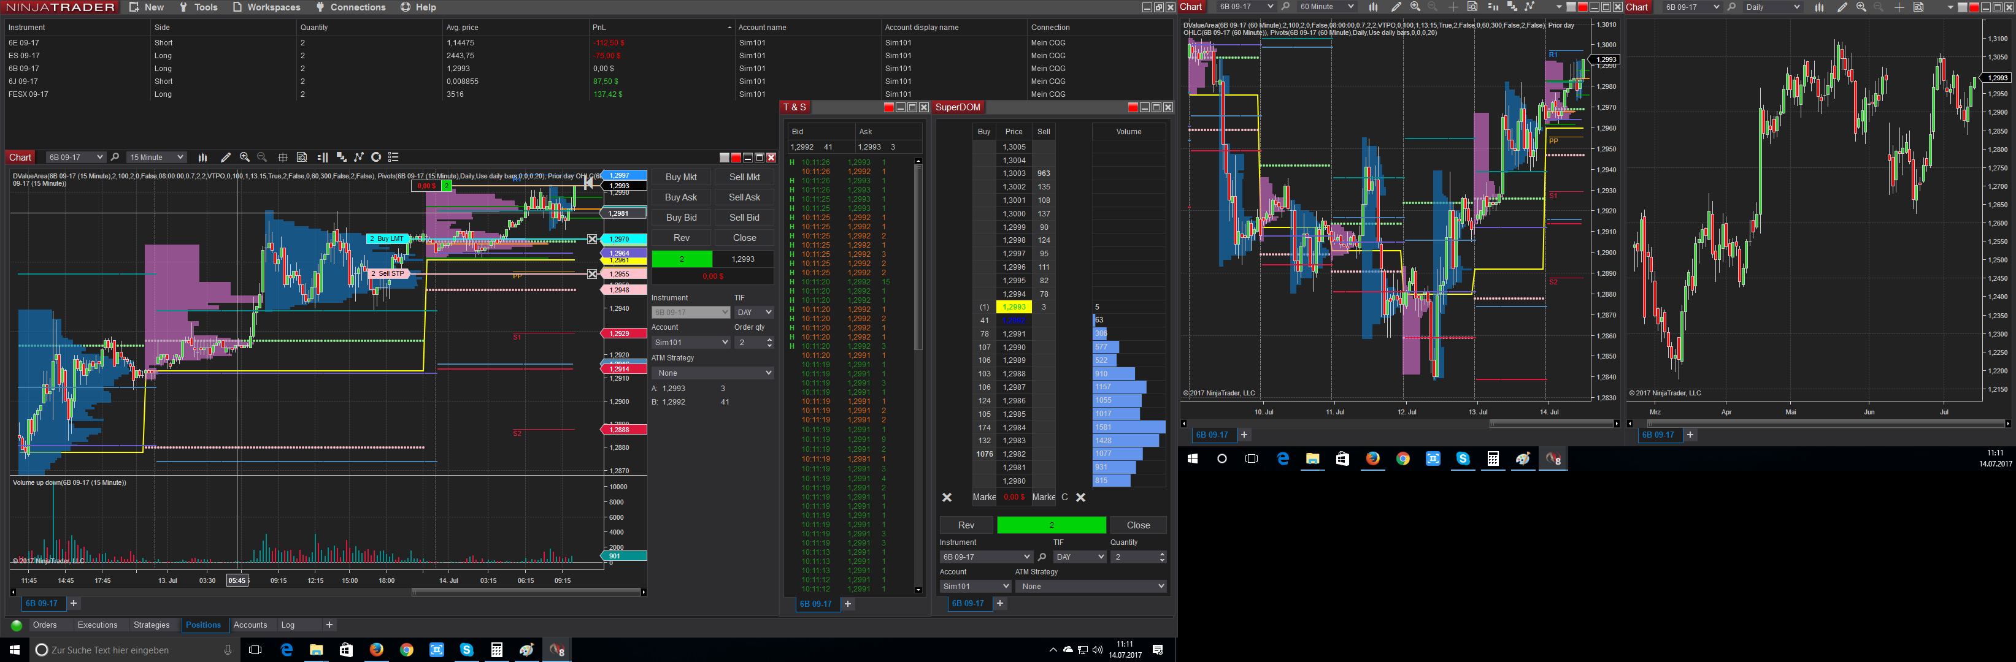Open Calculator from the left taskbar
The height and width of the screenshot is (662, 2016).
496,650
